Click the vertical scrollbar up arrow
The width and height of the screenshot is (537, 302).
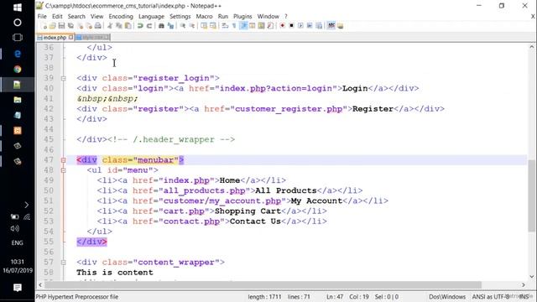point(531,47)
